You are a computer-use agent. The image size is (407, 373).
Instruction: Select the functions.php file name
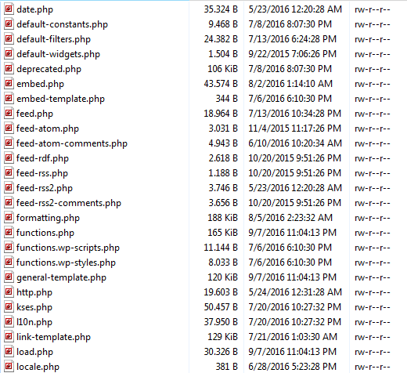click(45, 233)
